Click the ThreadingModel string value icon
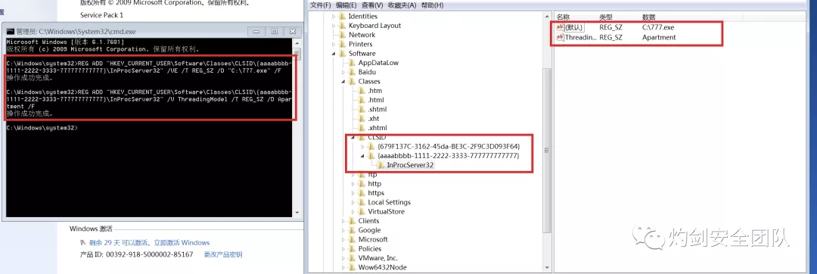The height and width of the screenshot is (274, 817). tap(560, 38)
